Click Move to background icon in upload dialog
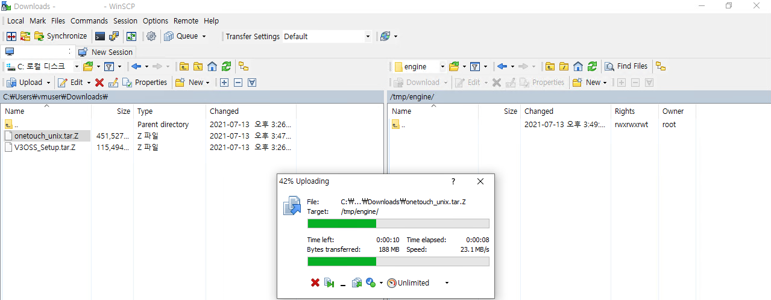771x300 pixels. 329,283
